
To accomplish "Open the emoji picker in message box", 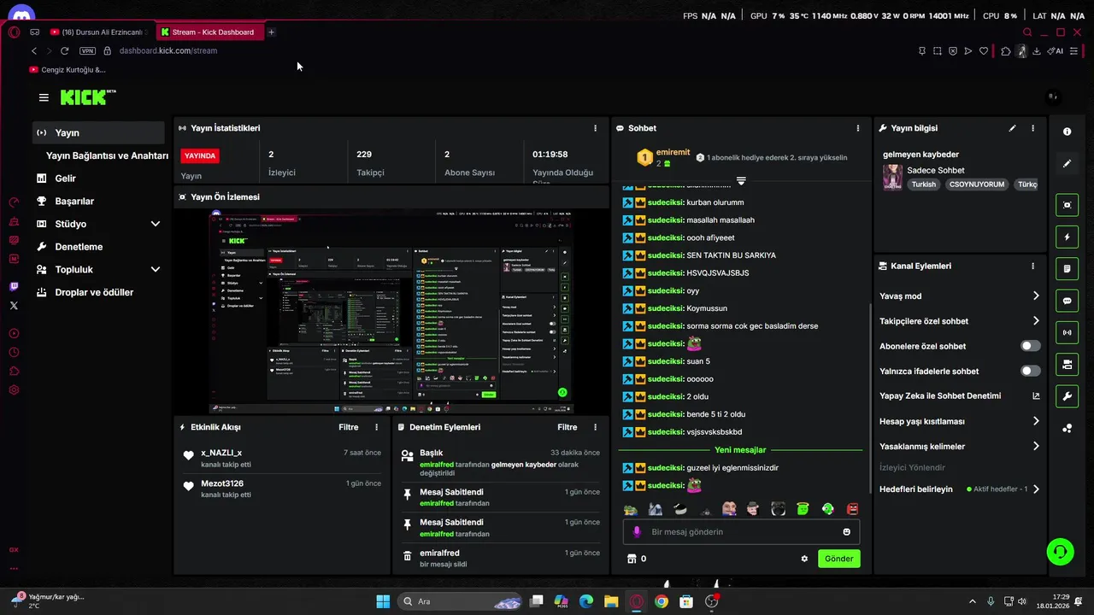I will tap(847, 531).
